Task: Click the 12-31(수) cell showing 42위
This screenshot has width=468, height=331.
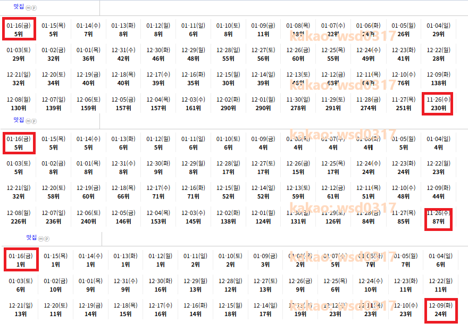Action: [x=123, y=54]
